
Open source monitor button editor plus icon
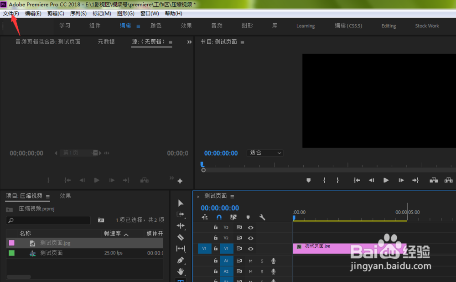pos(180,181)
